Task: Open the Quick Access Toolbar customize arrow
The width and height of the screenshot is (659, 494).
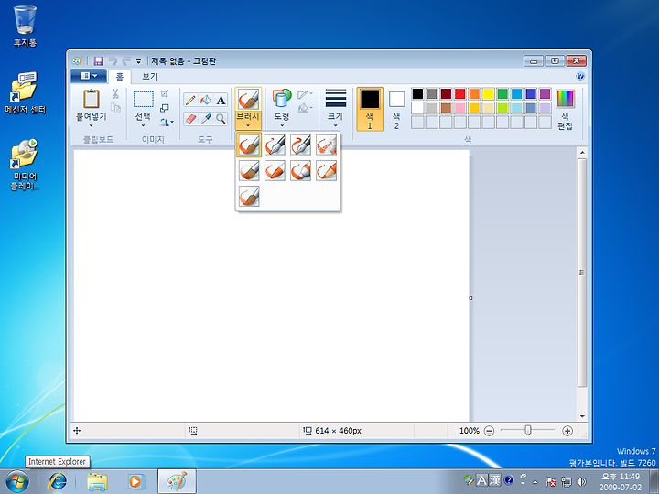Action: 138,62
